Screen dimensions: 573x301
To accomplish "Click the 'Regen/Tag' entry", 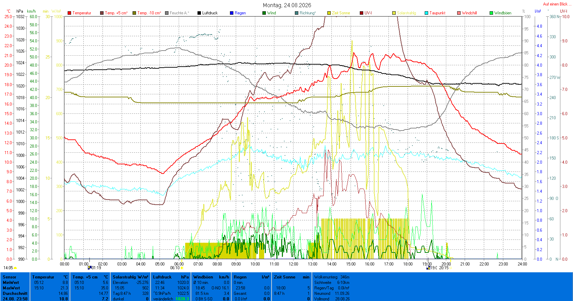I will [x=332, y=288].
